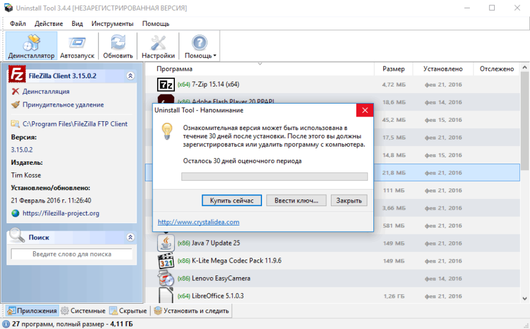Click the Lenovo EasyCamera installer icon

[165, 278]
